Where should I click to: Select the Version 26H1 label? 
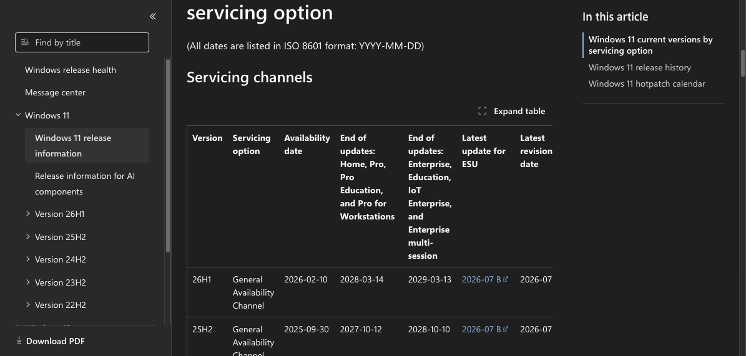59,214
